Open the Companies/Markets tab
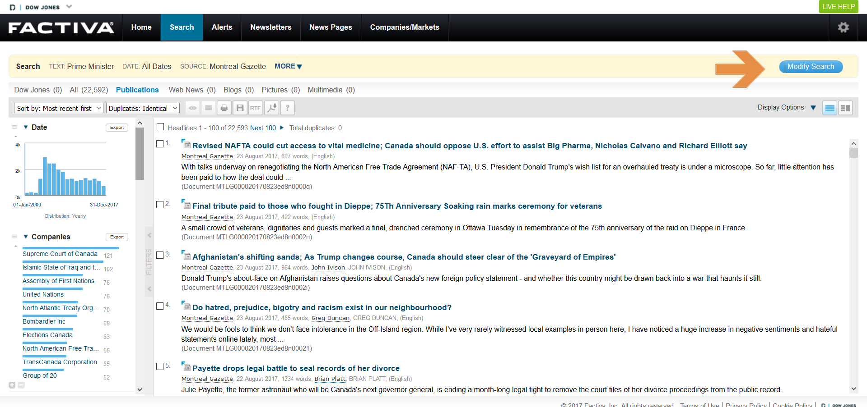This screenshot has width=867, height=407. (405, 27)
